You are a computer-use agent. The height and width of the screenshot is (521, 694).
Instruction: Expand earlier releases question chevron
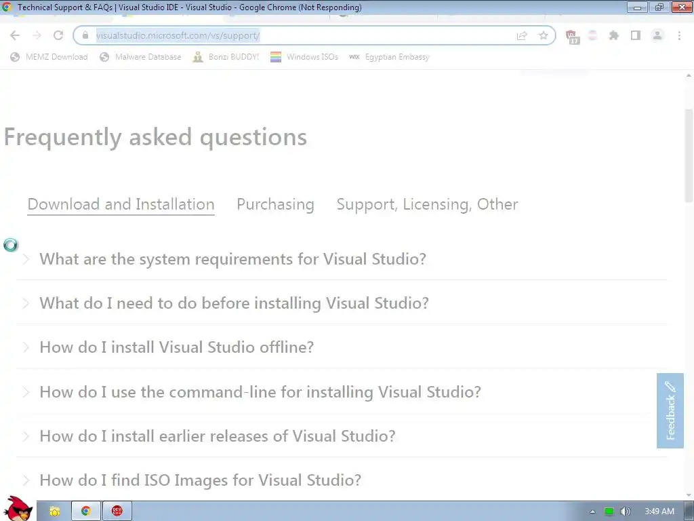(x=26, y=436)
